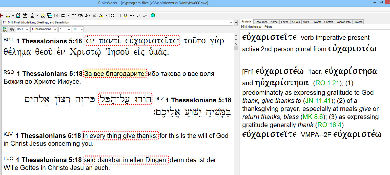Switch to the Resources tab
Viewport: 390px width, 175px height.
[x=261, y=22]
